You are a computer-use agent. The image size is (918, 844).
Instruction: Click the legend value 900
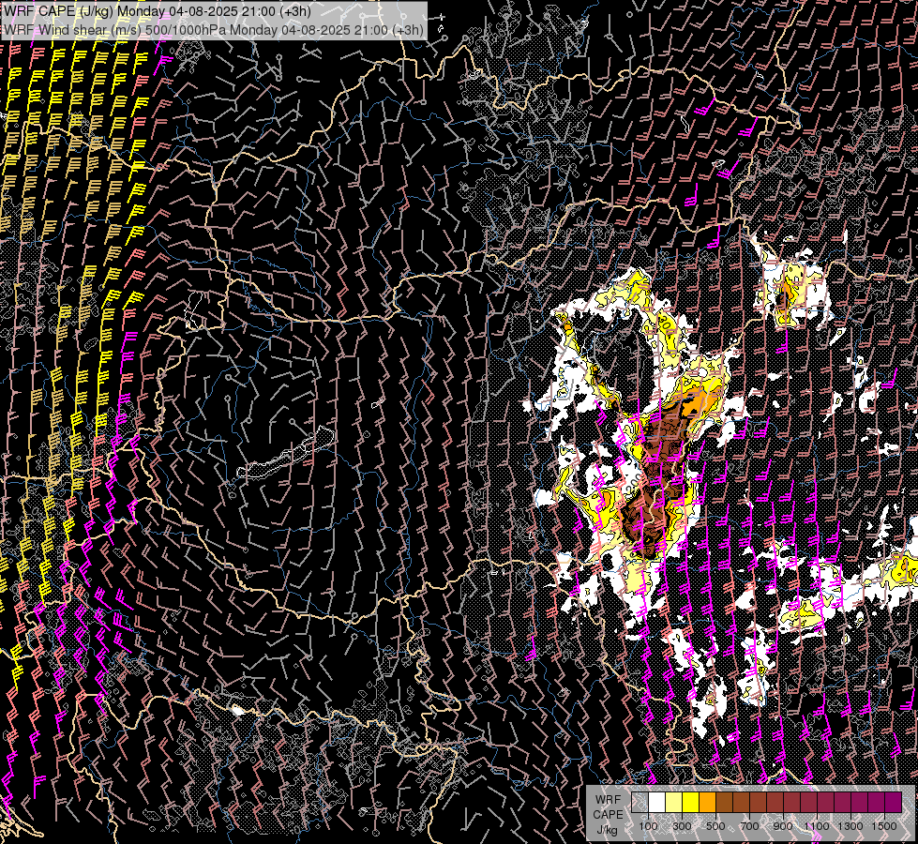click(783, 826)
